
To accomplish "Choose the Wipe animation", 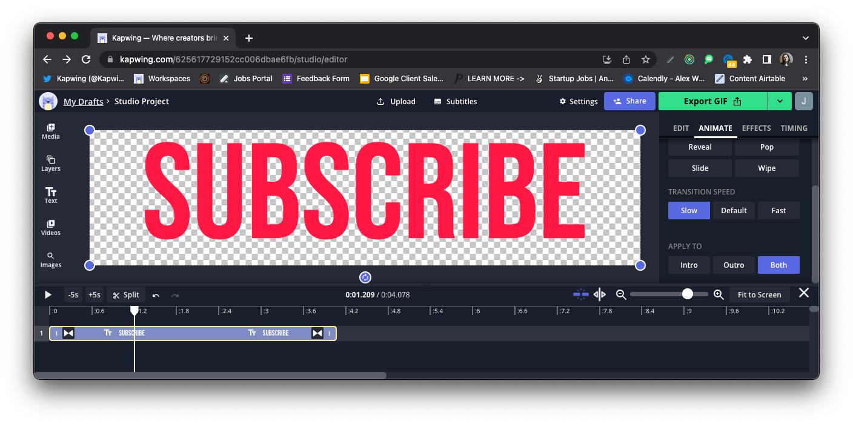I will pyautogui.click(x=767, y=168).
